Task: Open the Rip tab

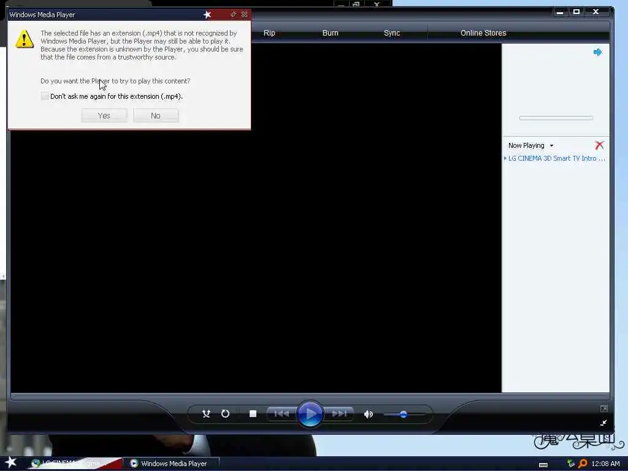Action: (269, 33)
